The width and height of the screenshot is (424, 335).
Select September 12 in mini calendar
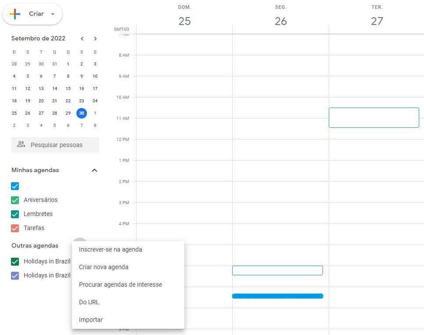click(x=28, y=89)
